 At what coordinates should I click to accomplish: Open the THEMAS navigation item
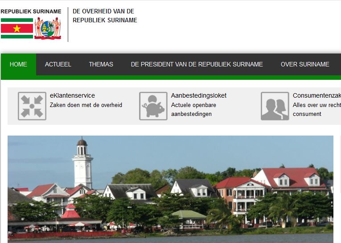[x=101, y=64]
